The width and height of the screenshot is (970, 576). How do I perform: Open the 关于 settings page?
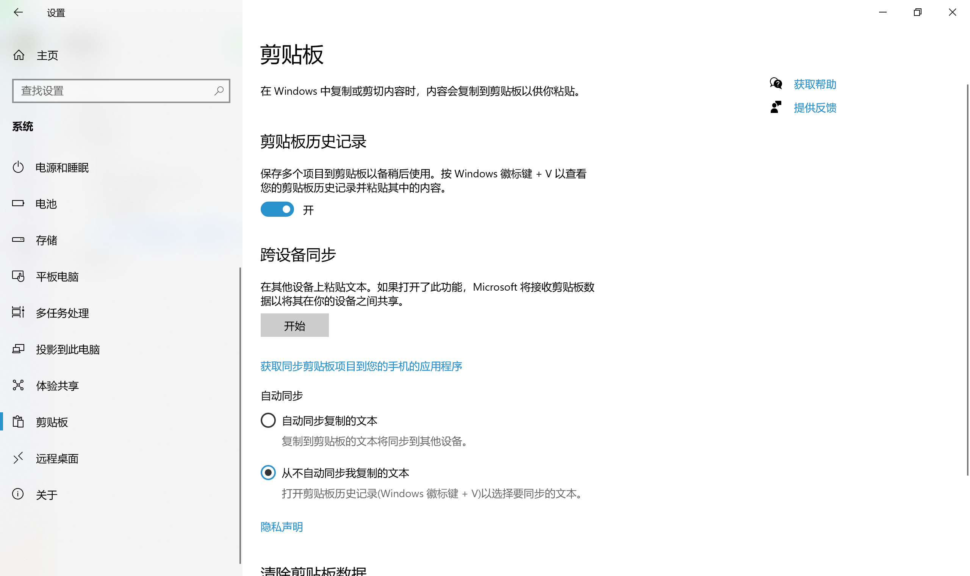47,495
